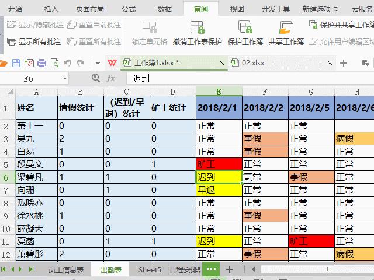This screenshot has height=280, width=374.
Task: Click Protect Workbook (保护工作簿) icon
Action: click(245, 27)
